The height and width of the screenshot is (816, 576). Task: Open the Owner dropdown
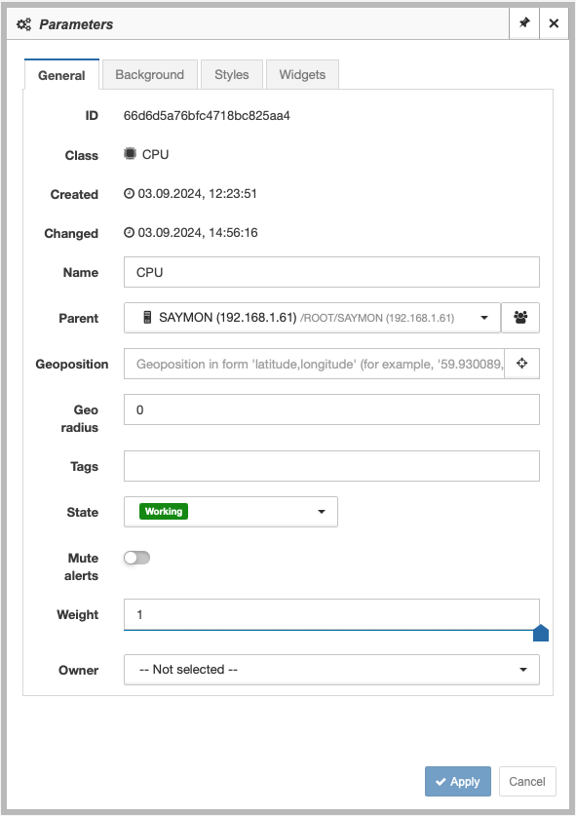(x=331, y=670)
